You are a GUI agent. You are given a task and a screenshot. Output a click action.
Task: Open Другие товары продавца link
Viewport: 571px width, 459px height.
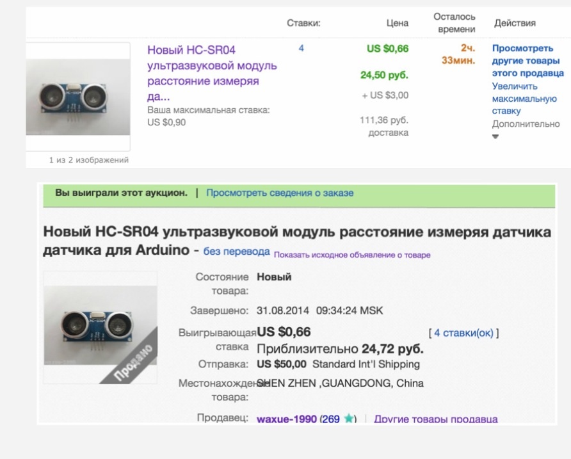tap(436, 419)
